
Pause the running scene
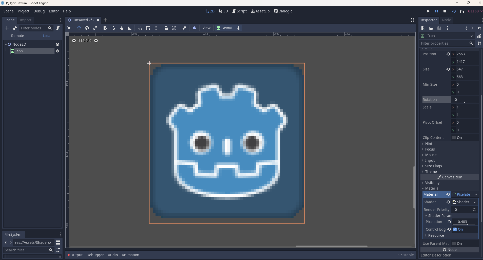pyautogui.click(x=437, y=11)
